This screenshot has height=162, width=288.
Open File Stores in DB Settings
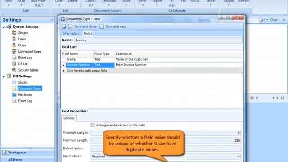click(25, 95)
